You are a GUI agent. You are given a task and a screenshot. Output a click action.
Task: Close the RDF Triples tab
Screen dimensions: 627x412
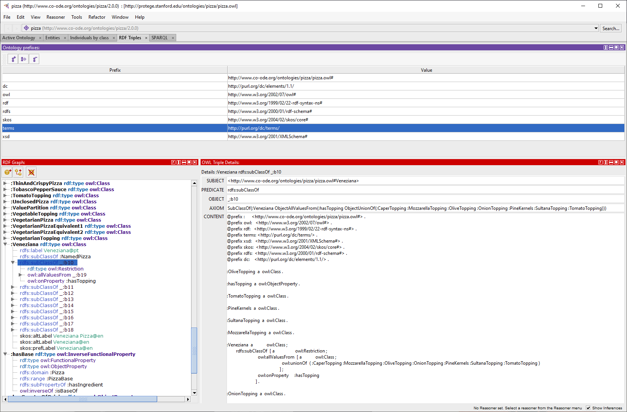(146, 38)
